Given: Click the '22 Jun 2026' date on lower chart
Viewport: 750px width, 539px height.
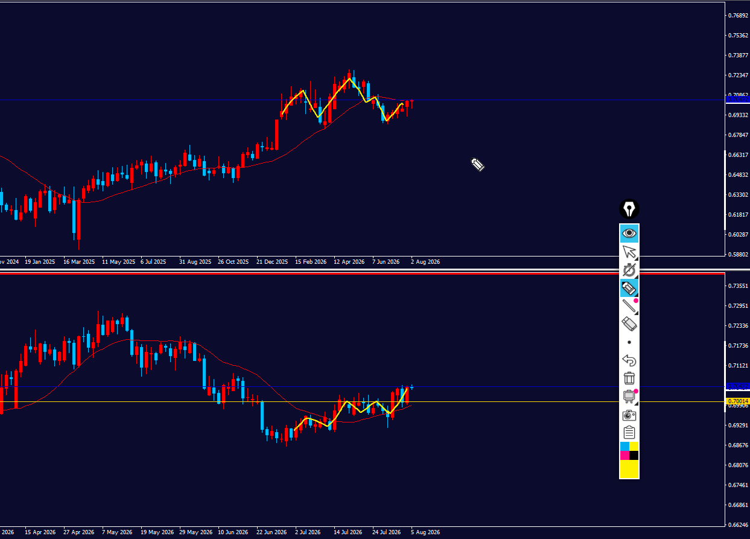Looking at the screenshot, I should (272, 532).
